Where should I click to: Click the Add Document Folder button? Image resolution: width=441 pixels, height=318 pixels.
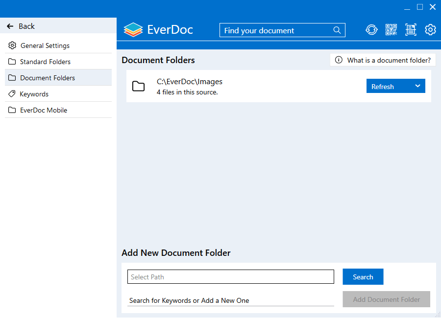click(x=386, y=299)
